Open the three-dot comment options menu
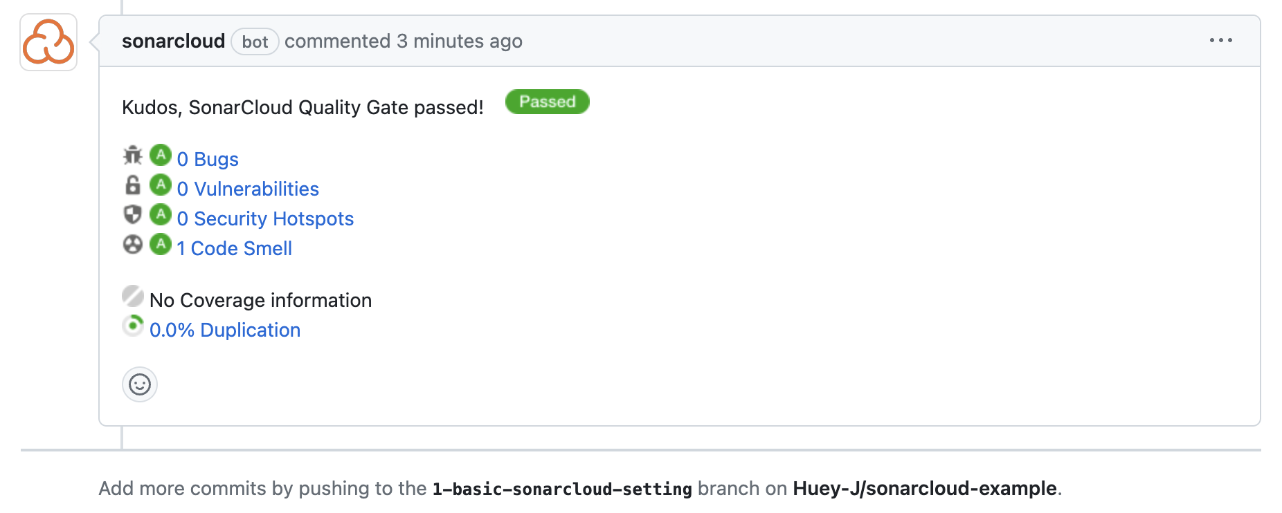Screen dimensions: 1282x513 point(1220,41)
